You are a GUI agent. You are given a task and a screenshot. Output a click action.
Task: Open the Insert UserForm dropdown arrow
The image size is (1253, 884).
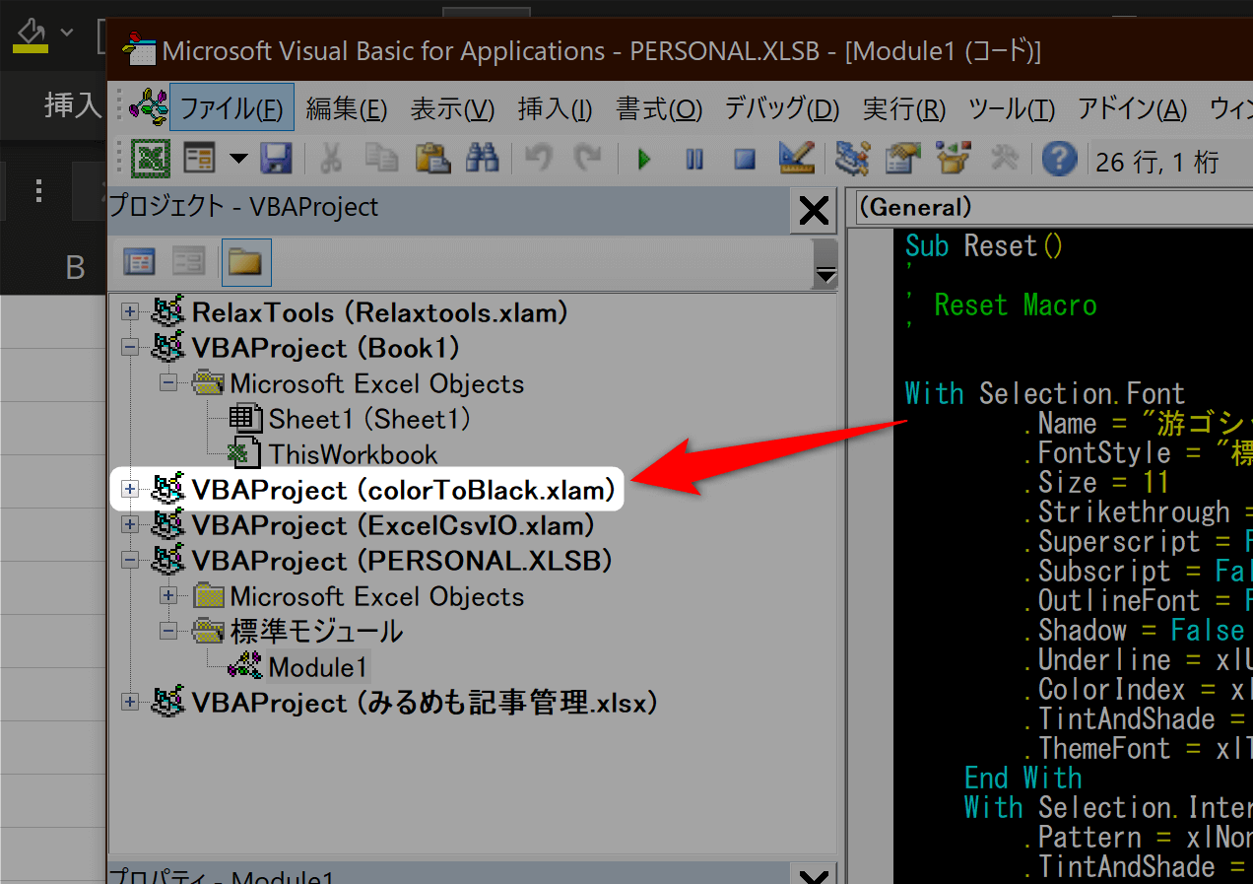[238, 158]
